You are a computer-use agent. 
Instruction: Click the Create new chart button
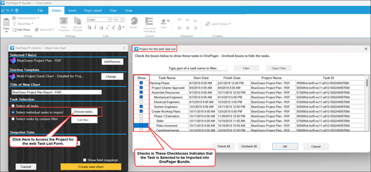[x=91, y=167]
